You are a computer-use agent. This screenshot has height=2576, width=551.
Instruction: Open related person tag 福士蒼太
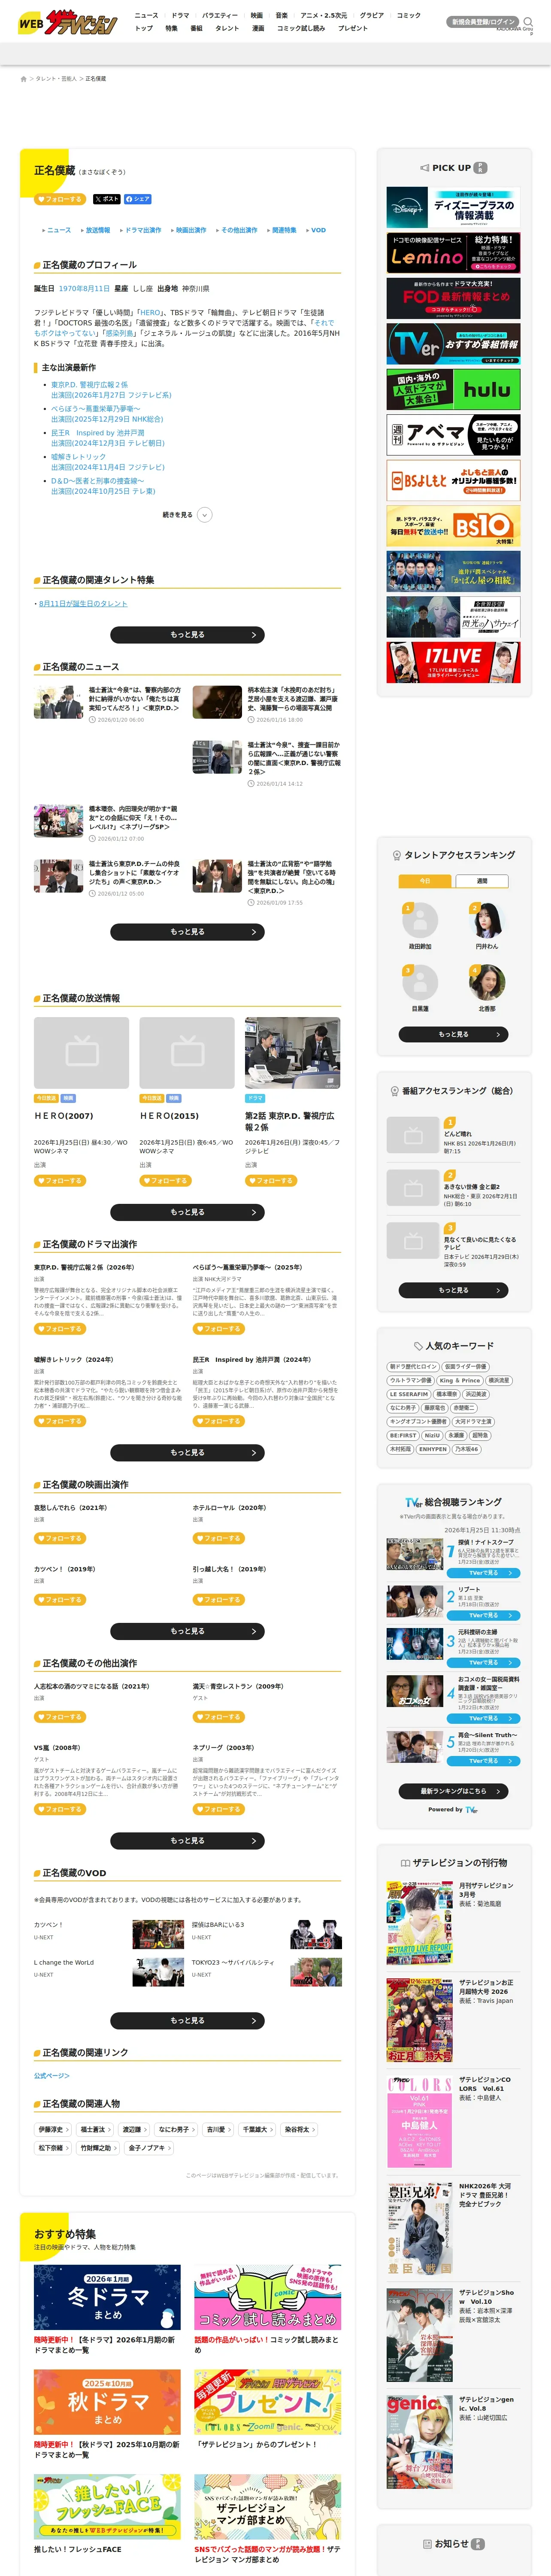[95, 2130]
